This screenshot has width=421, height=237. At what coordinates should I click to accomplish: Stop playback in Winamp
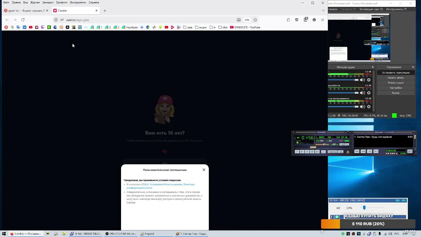(312, 152)
